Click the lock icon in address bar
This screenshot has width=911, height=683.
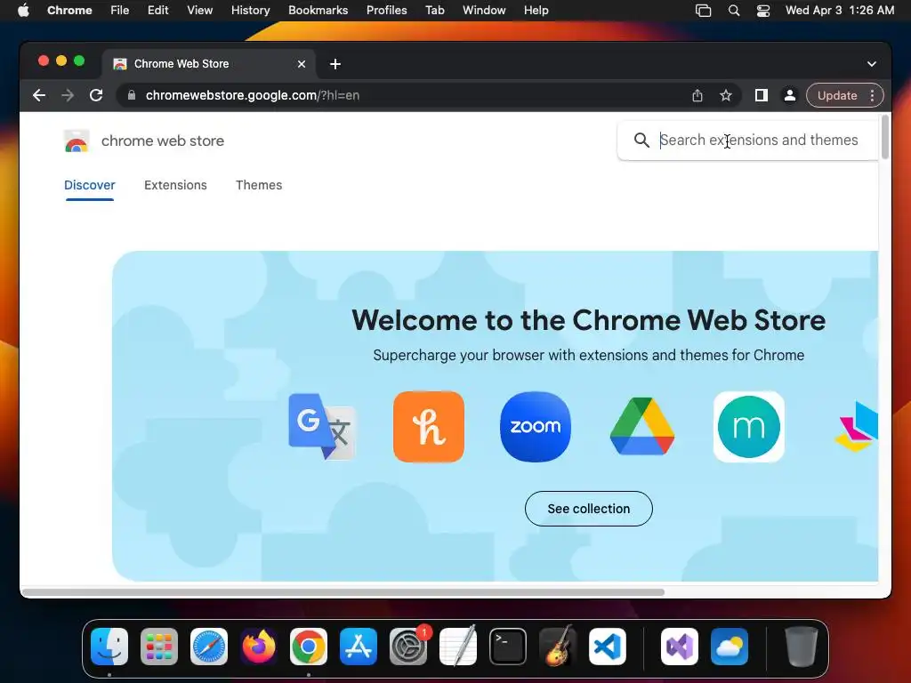[x=132, y=95]
